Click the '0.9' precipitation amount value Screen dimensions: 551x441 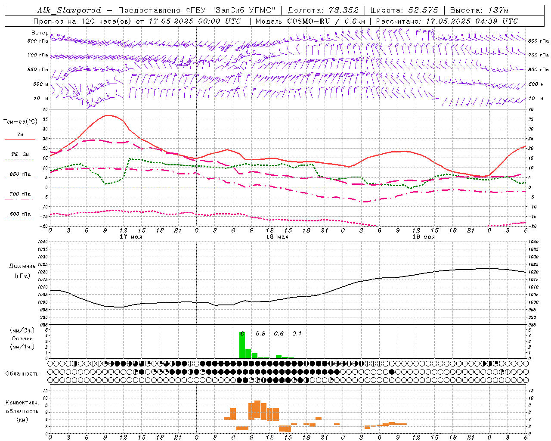(x=260, y=334)
